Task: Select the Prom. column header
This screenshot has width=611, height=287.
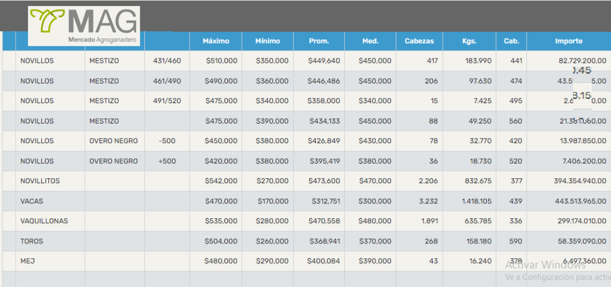Action: (x=319, y=41)
